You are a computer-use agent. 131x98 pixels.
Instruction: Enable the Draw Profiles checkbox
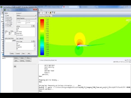pyautogui.click(x=6, y=24)
